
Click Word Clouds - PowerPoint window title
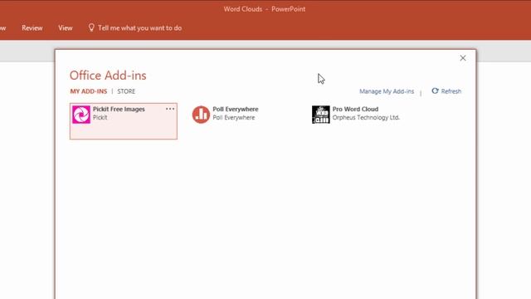(265, 9)
